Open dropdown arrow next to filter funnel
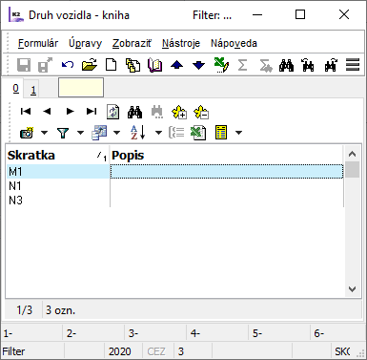 pos(80,133)
